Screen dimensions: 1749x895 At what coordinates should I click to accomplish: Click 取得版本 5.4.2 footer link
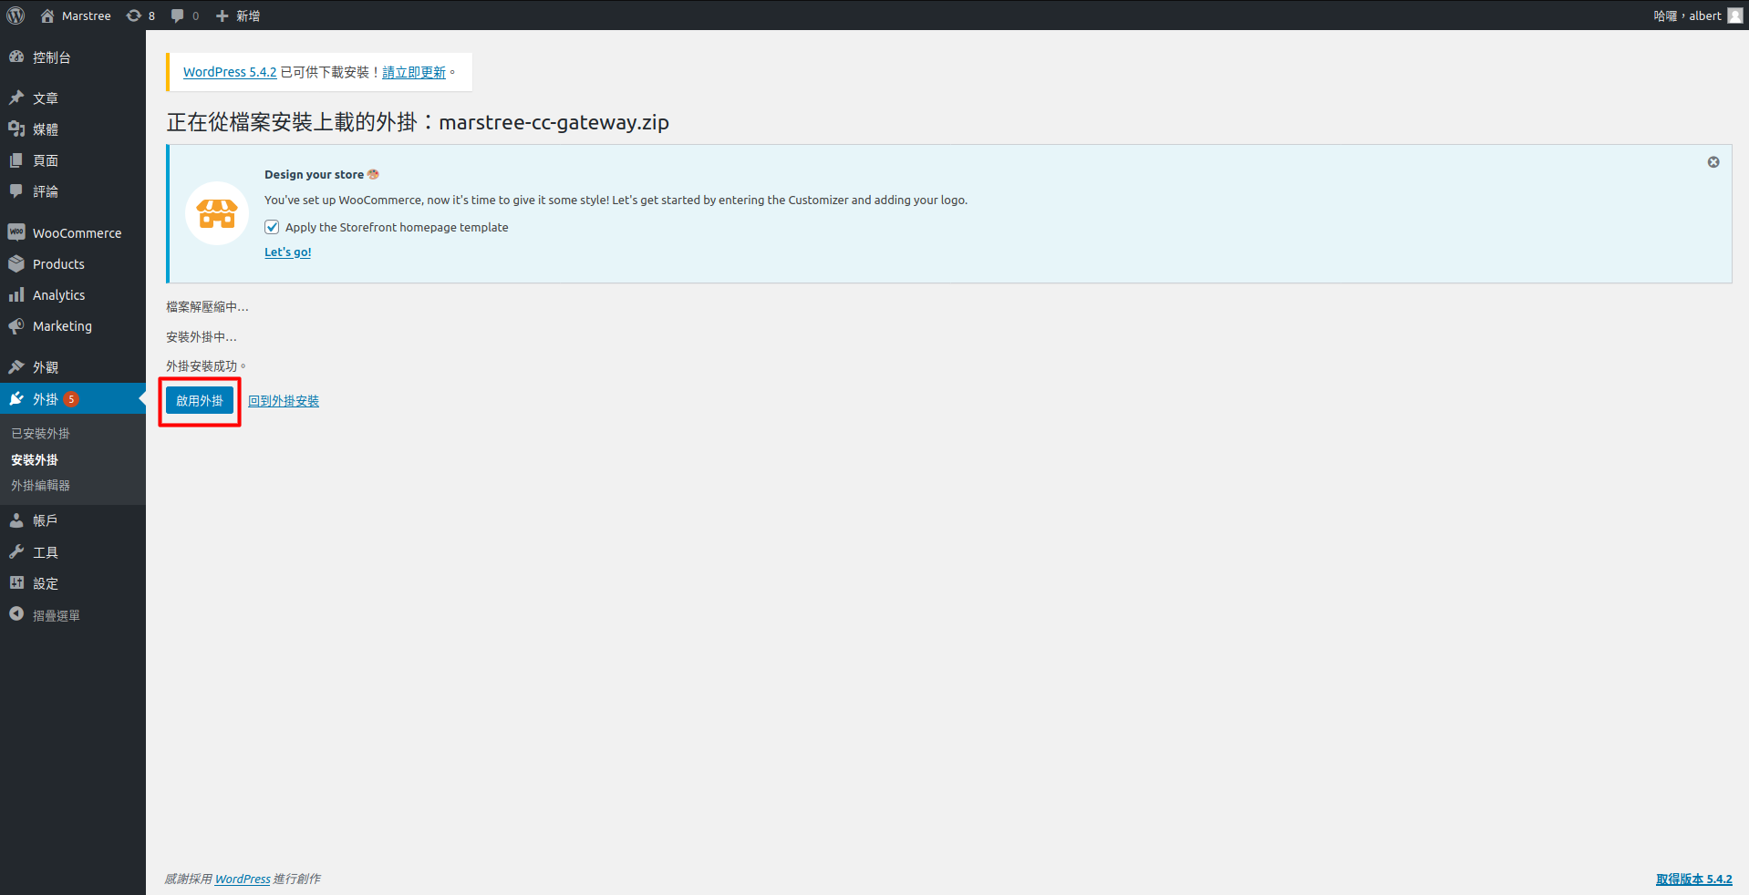point(1694,879)
